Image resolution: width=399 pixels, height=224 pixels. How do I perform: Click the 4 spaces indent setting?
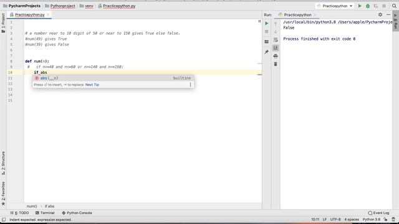click(x=352, y=220)
